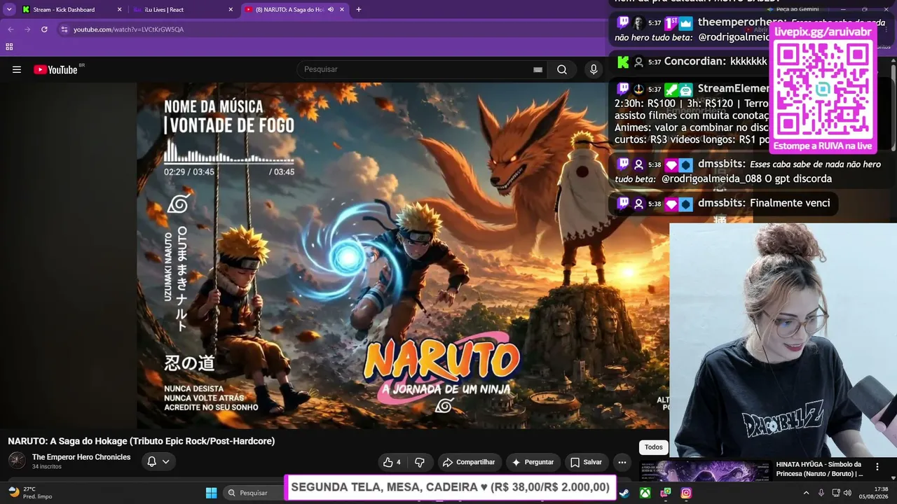Select the NARUTO: A Saga do Hokage tab
The width and height of the screenshot is (897, 504).
[x=287, y=10]
